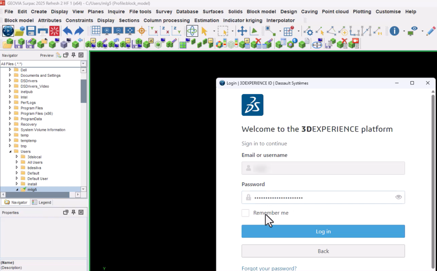This screenshot has width=437, height=271.
Task: Open the Block model menu in the top menu bar
Action: (x=261, y=11)
